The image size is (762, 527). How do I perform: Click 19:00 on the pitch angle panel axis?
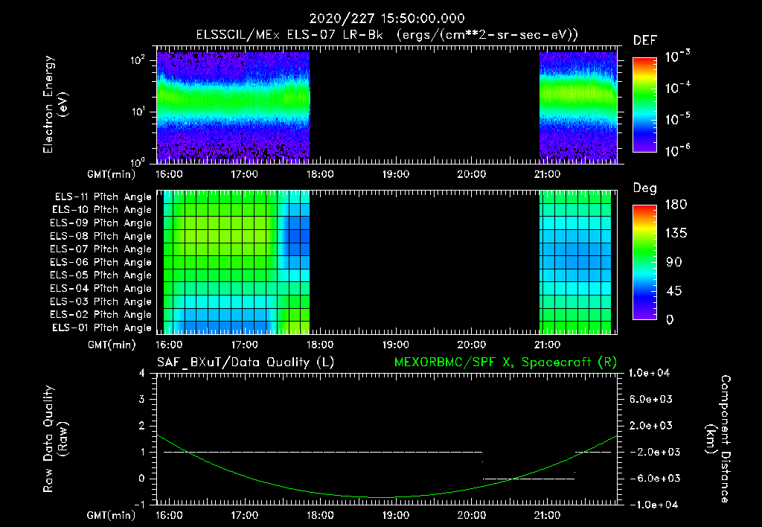pyautogui.click(x=396, y=345)
